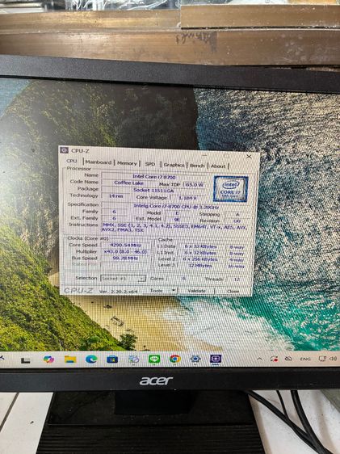Click the purple CPU-Z taskbar icon
340x454 pixels.
[216, 359]
